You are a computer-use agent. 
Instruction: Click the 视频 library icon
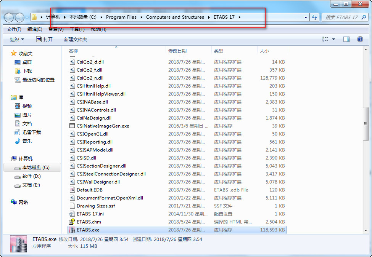click(18, 106)
